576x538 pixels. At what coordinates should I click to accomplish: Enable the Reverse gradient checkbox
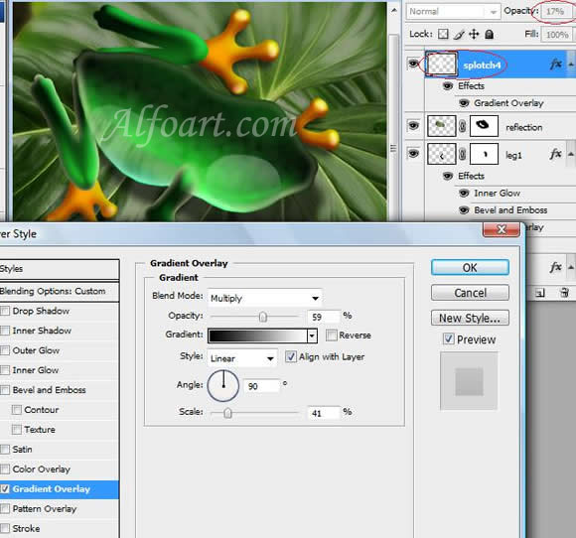point(331,335)
